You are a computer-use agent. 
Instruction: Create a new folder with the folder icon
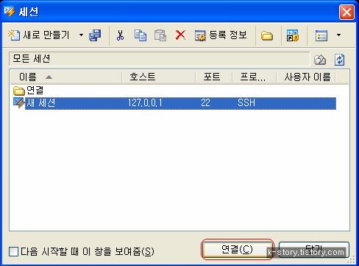(267, 36)
